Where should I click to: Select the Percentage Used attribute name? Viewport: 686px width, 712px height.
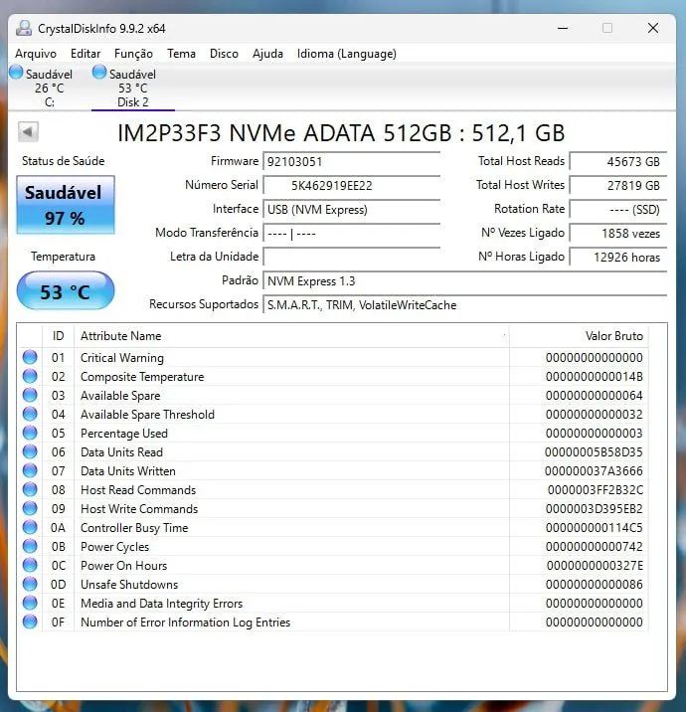click(124, 434)
